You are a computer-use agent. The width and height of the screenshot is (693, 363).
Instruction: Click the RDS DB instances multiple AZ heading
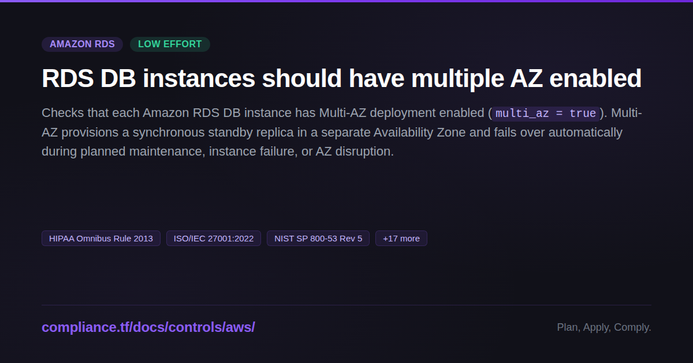pyautogui.click(x=341, y=78)
